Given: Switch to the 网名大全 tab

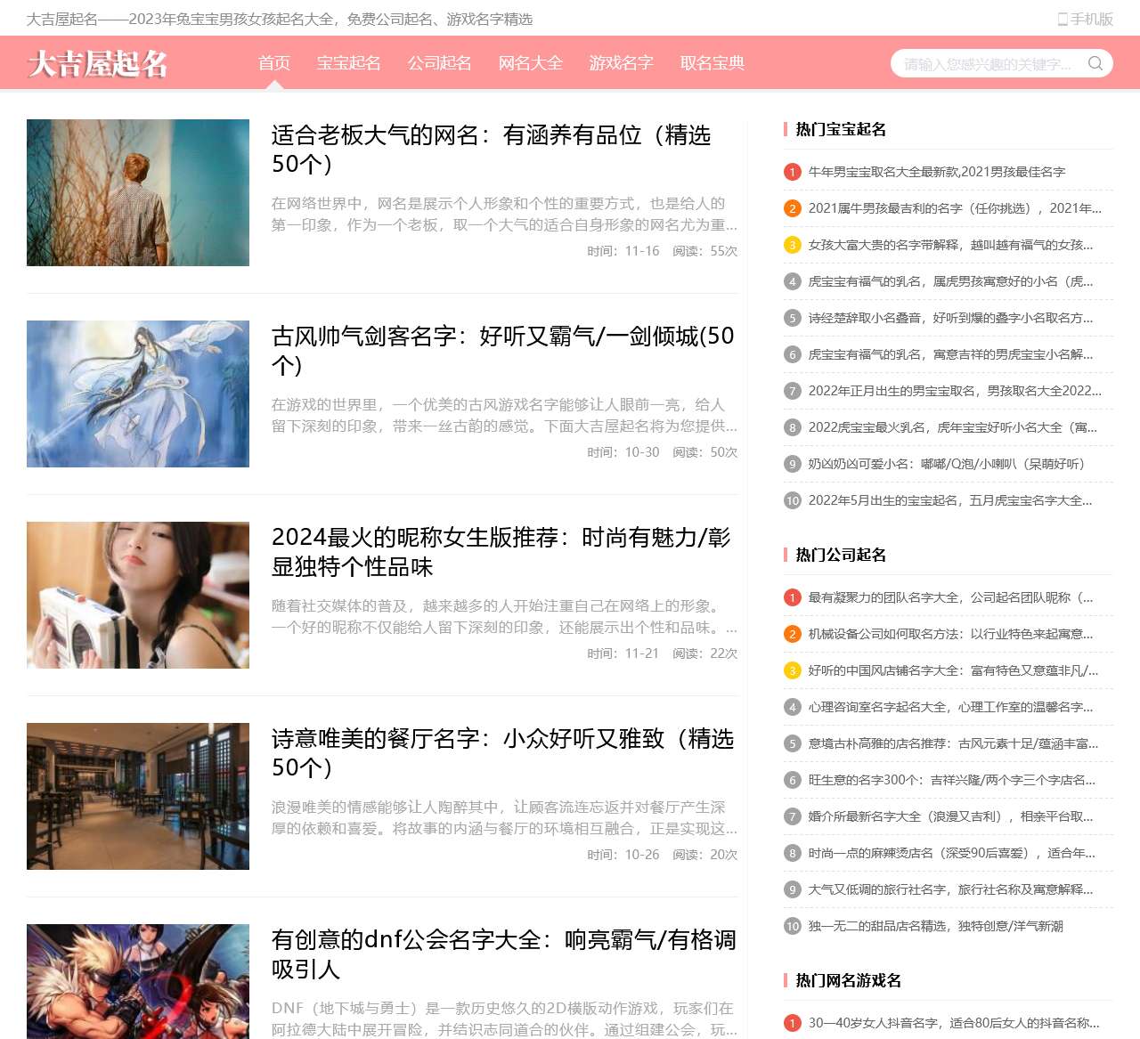Looking at the screenshot, I should 531,63.
